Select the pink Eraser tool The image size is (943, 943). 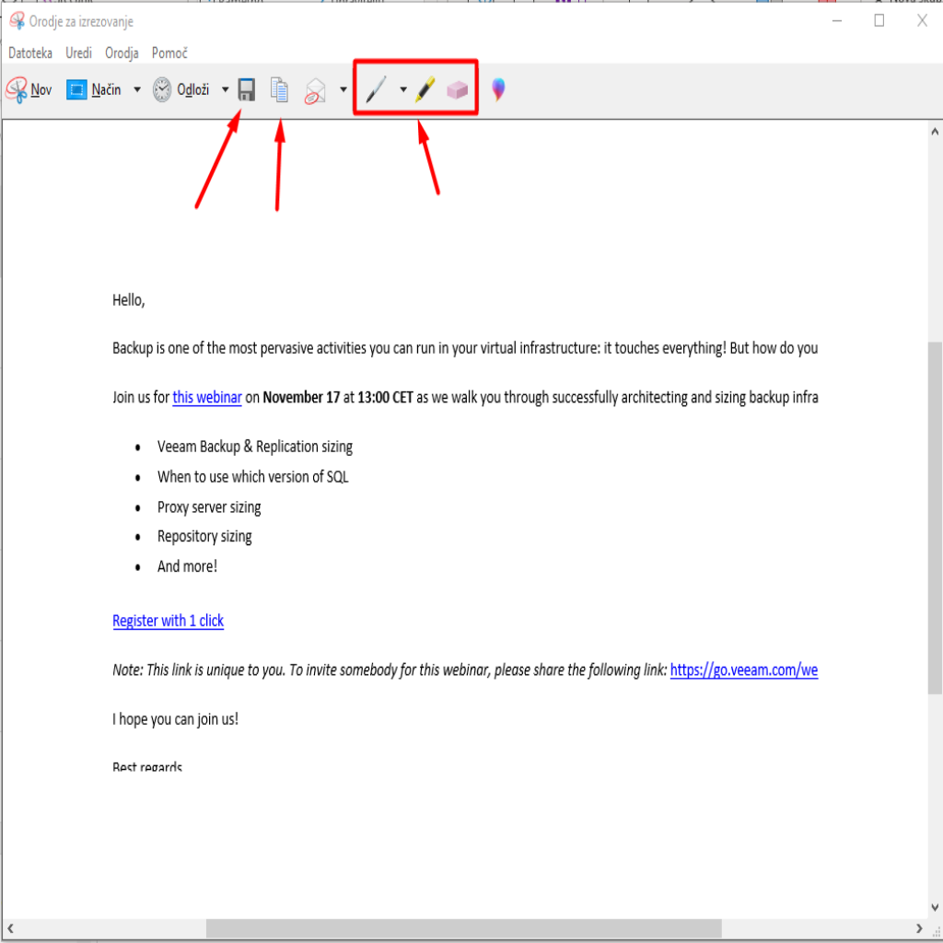tap(458, 89)
